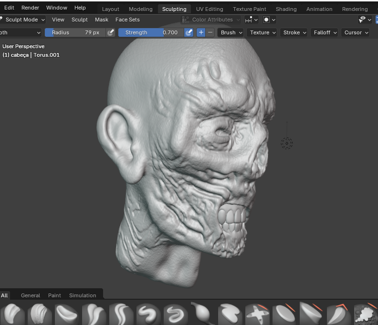Open the Color Attributes dropdown
The height and width of the screenshot is (325, 378).
(210, 20)
